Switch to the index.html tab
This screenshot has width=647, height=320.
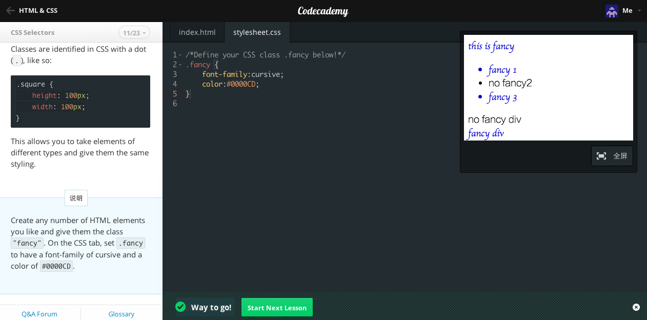197,32
